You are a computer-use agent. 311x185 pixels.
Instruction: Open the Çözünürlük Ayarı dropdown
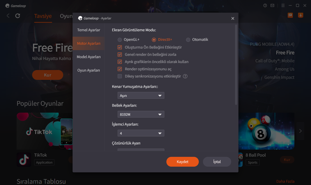141,150
